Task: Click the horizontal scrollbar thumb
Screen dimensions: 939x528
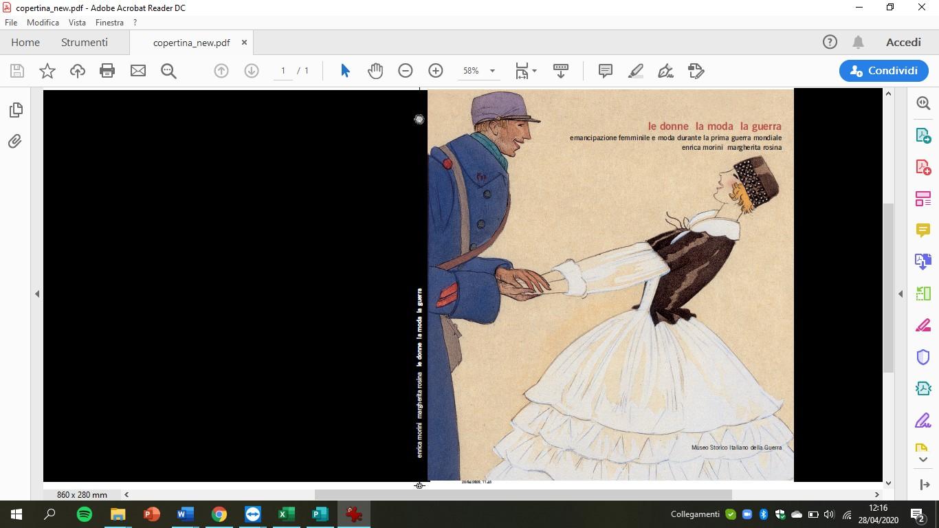Action: [x=523, y=494]
